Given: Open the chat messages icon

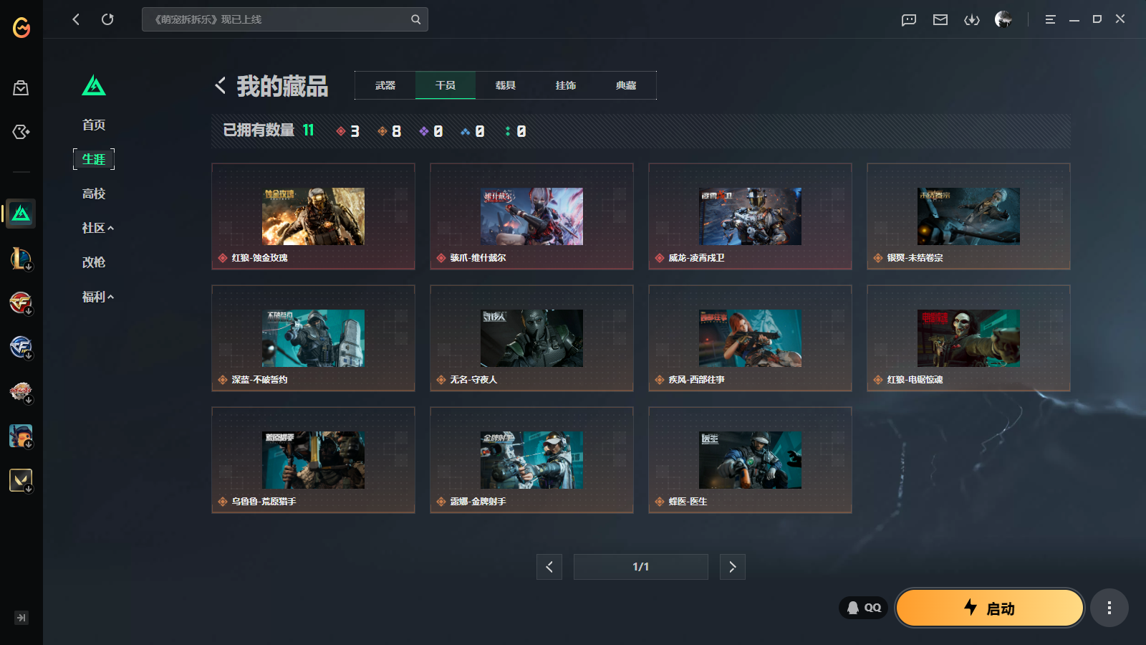Looking at the screenshot, I should point(909,19).
